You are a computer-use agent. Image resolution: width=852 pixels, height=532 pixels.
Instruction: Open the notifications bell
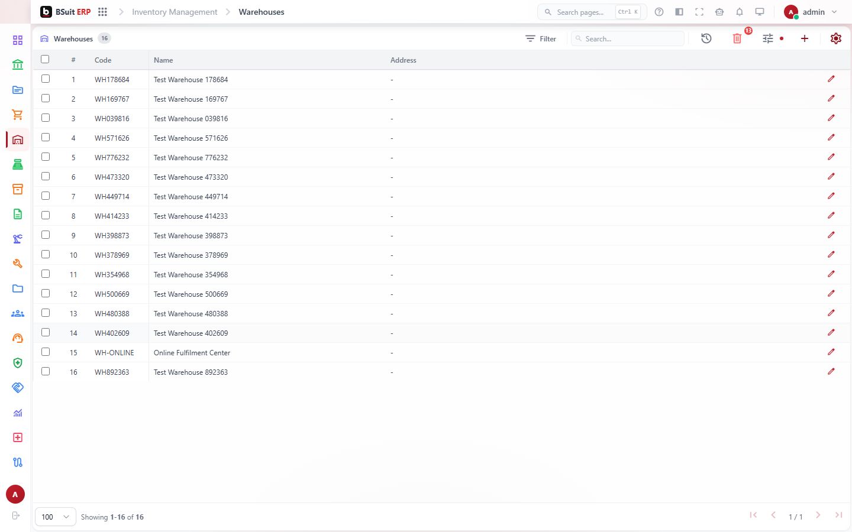[740, 12]
